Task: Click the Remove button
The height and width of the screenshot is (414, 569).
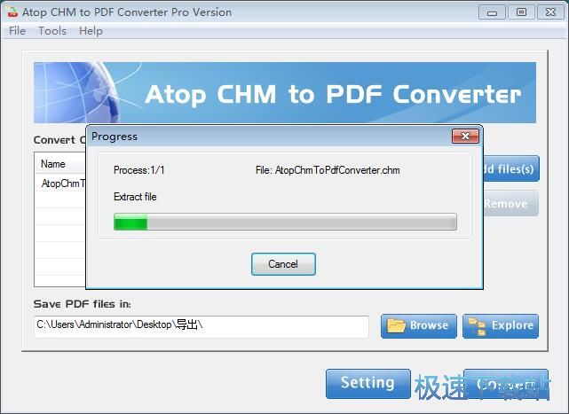Action: point(511,204)
